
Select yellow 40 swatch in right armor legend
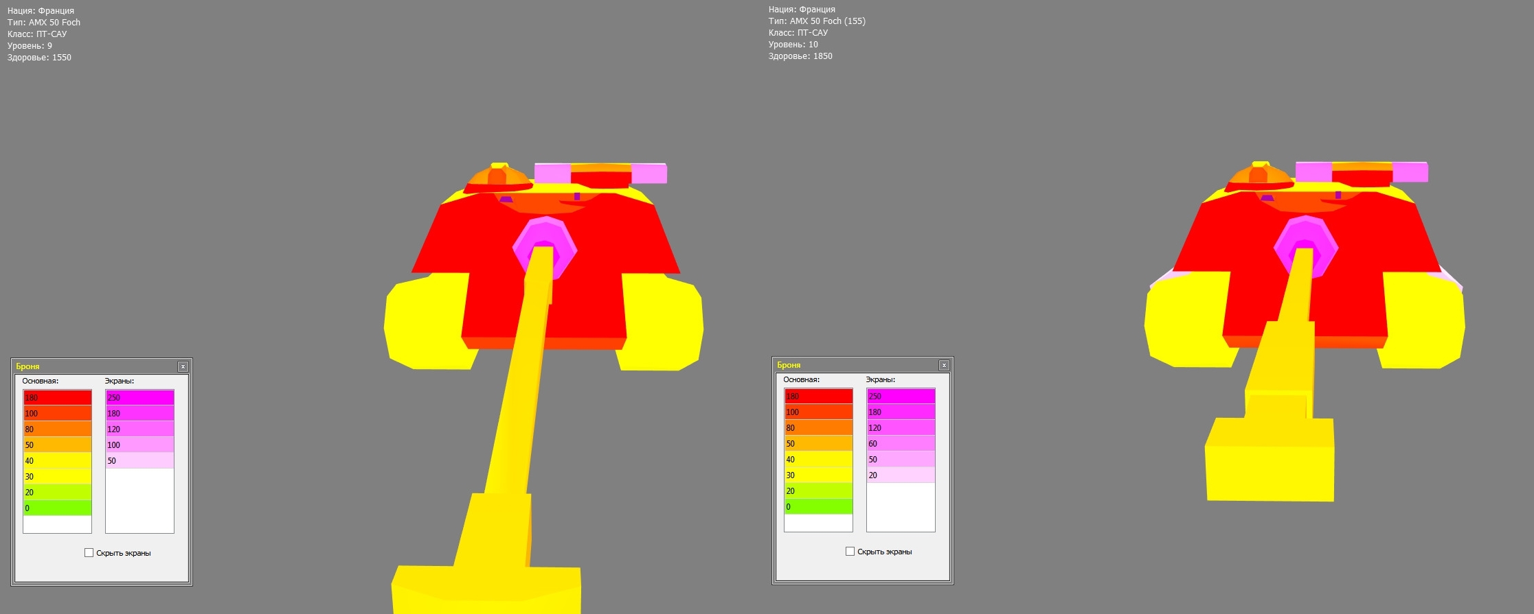(819, 460)
